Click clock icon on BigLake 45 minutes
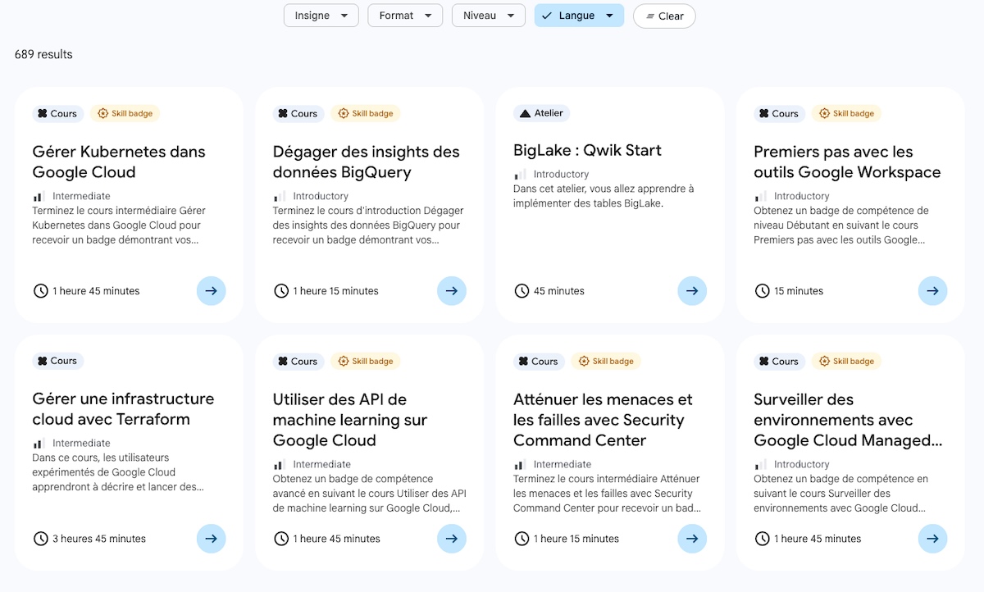 point(522,291)
